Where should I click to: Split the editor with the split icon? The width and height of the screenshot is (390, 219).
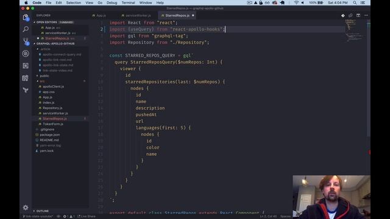[x=358, y=15]
